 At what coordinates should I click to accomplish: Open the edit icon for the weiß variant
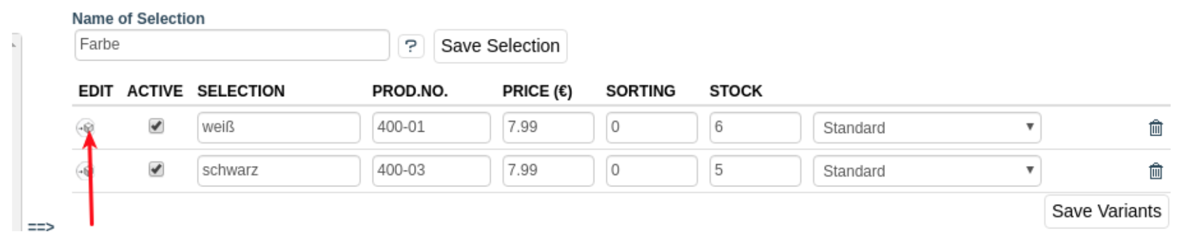[x=86, y=127]
